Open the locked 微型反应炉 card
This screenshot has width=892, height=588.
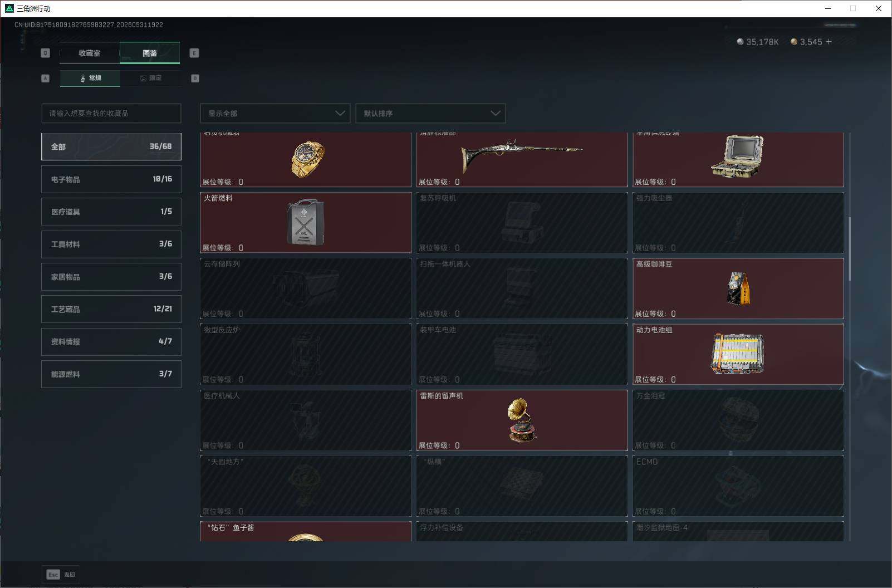(x=306, y=354)
